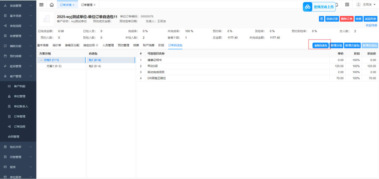Click the cloud upload icon
Screen dimensions: 379x179
pos(308,7)
